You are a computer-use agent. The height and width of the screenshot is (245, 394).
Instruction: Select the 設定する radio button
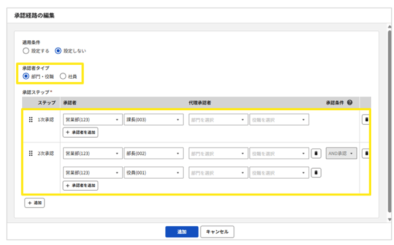(26, 51)
